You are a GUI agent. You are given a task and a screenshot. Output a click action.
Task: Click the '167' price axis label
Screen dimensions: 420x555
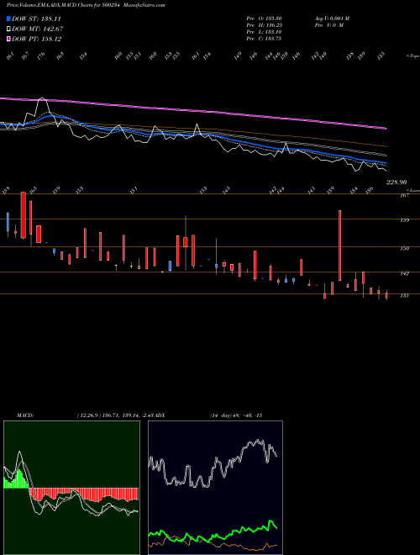pos(404,195)
